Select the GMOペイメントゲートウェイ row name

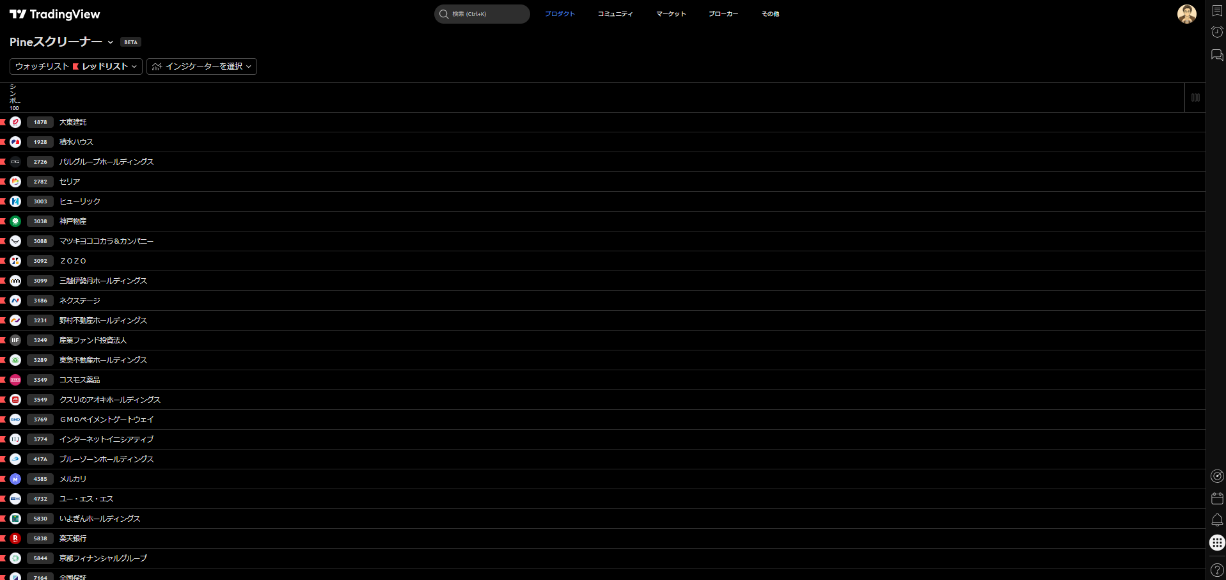pyautogui.click(x=107, y=419)
